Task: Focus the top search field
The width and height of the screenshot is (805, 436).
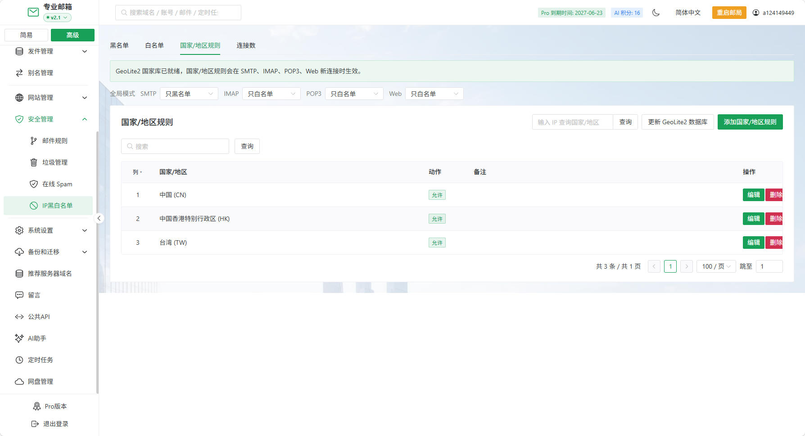Action: 178,13
